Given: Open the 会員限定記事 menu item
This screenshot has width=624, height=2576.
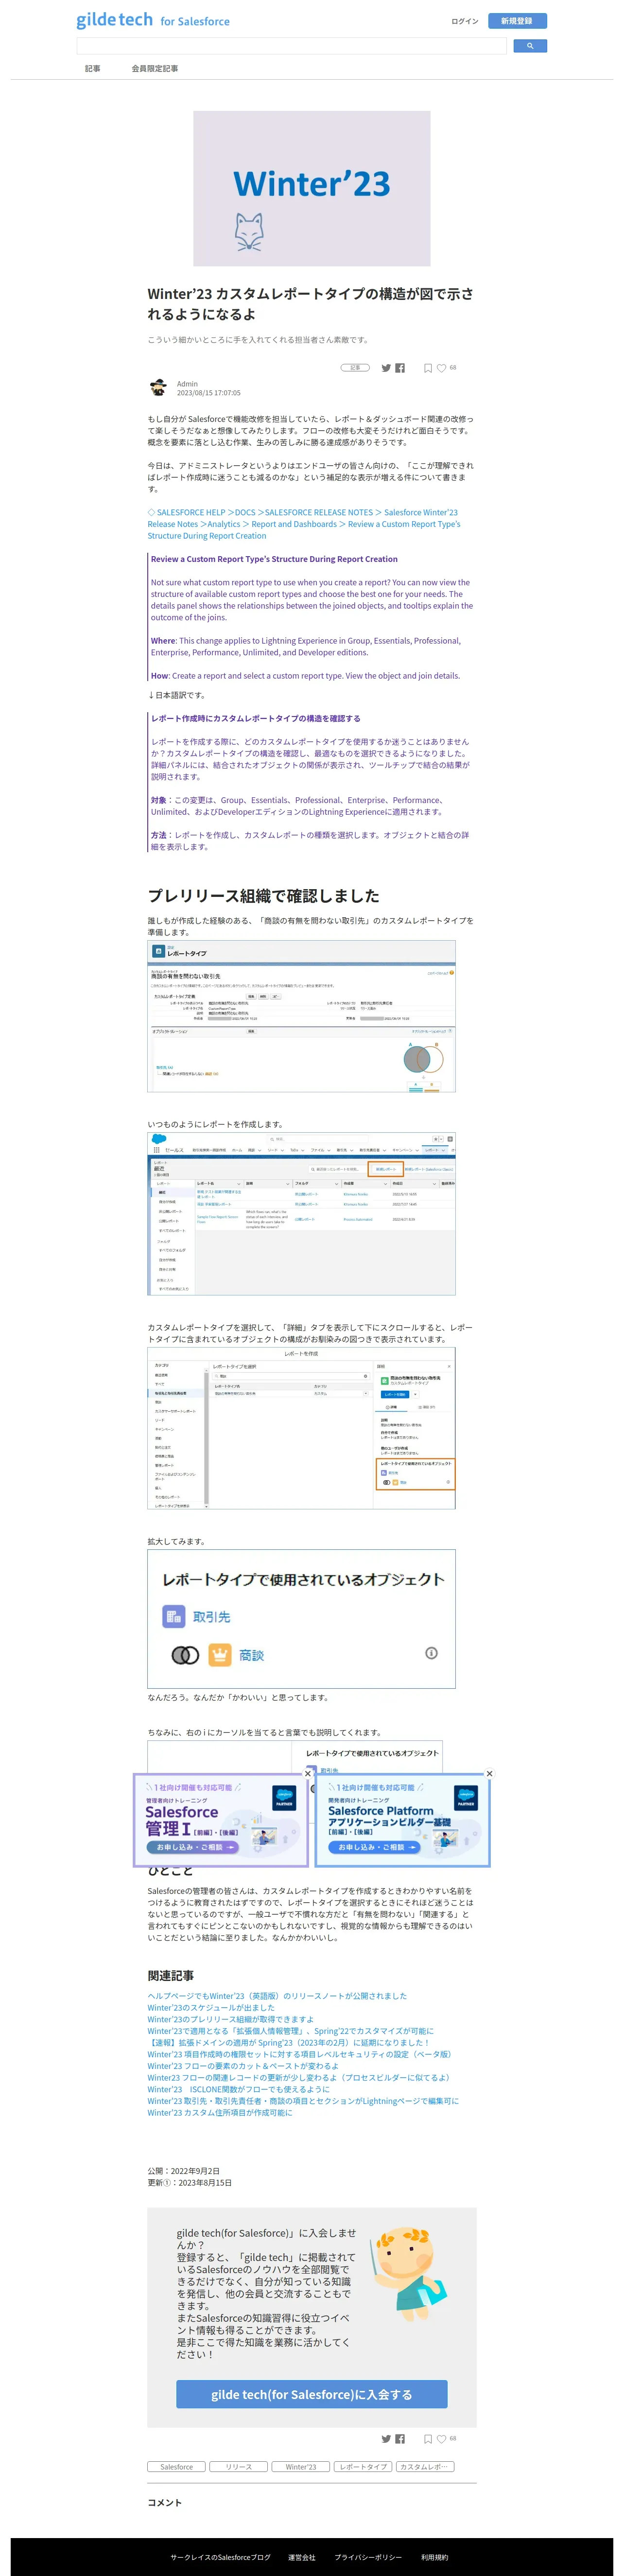Looking at the screenshot, I should click(155, 69).
